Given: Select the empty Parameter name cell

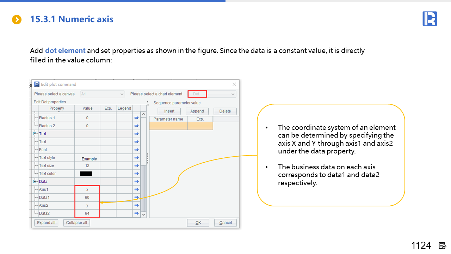Looking at the screenshot, I should (x=168, y=126).
